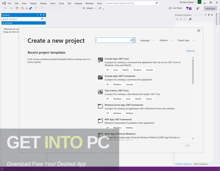Click the Next button
The image size is (220, 171).
click(188, 145)
